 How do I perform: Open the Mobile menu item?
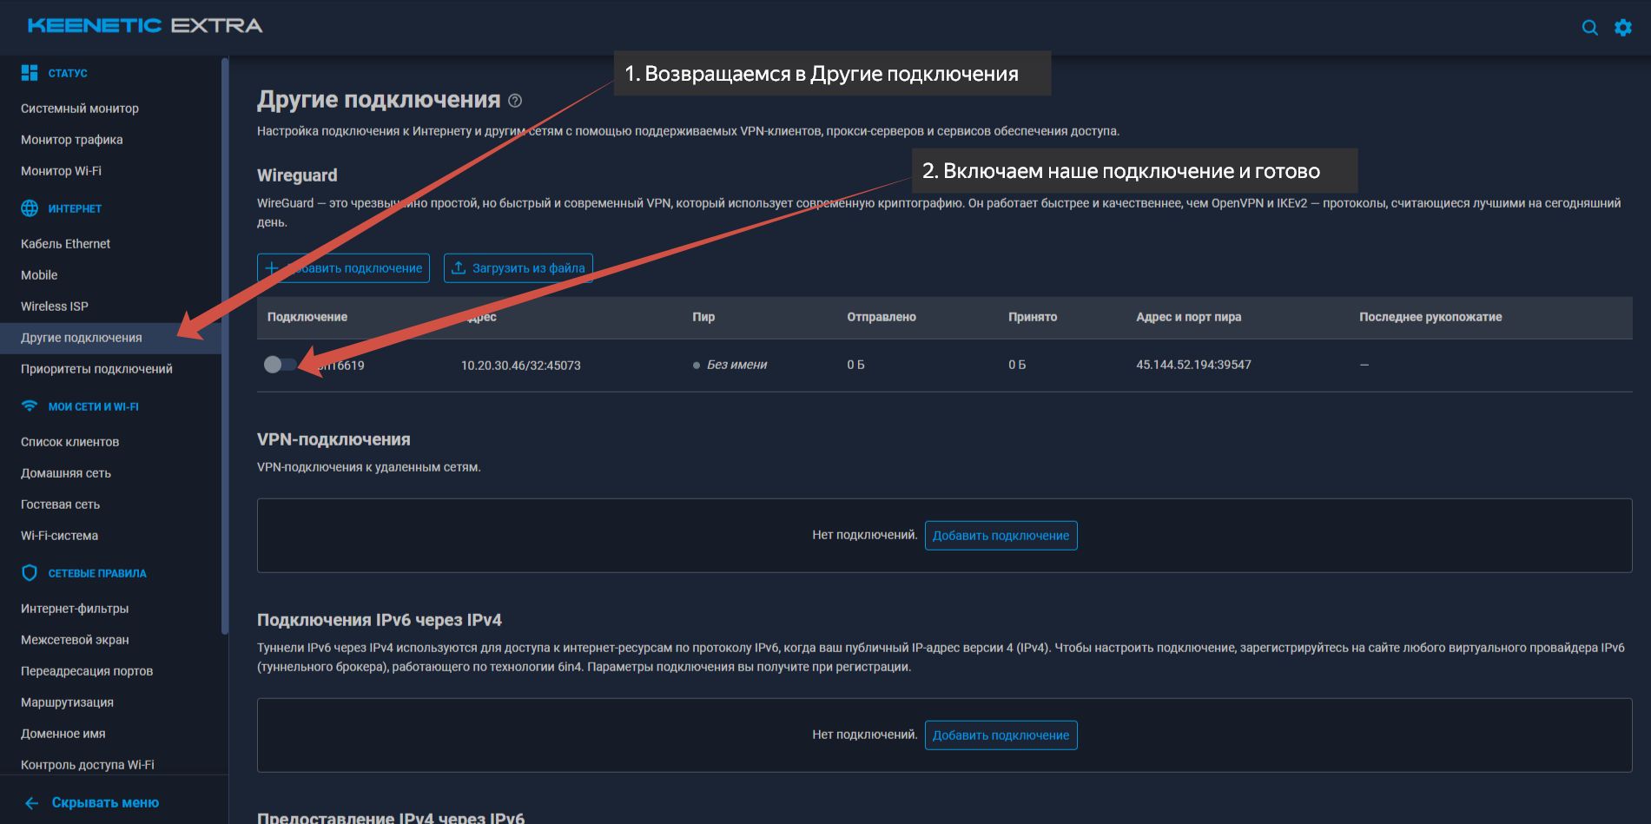39,275
